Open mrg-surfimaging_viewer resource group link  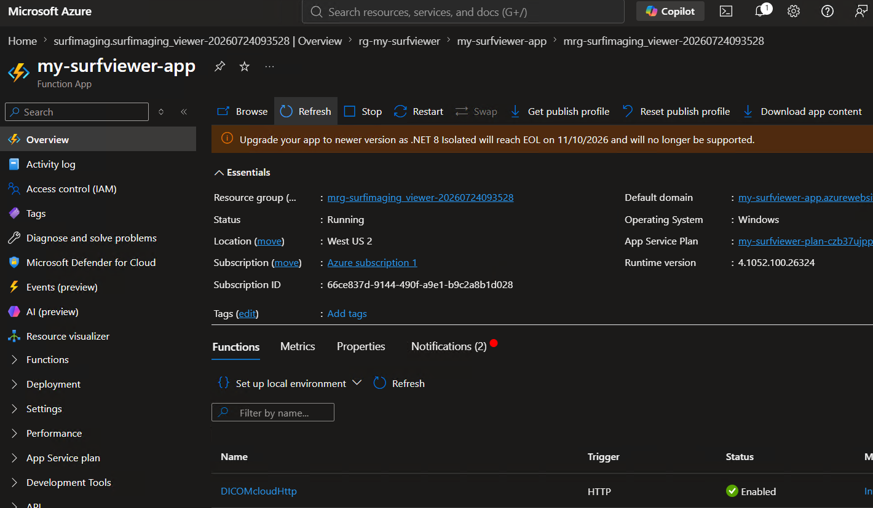click(x=421, y=198)
